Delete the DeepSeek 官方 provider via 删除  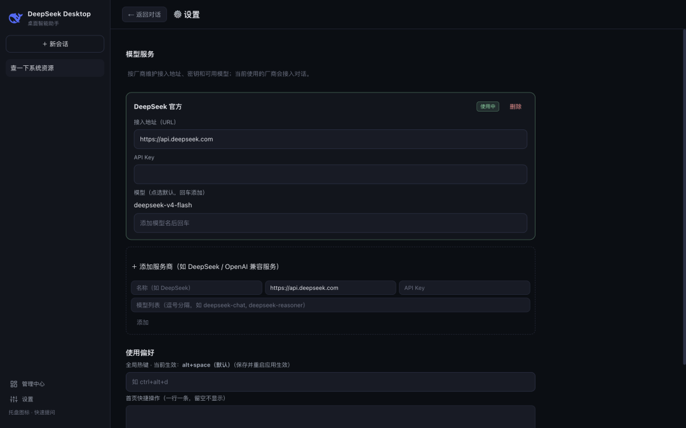pyautogui.click(x=515, y=107)
